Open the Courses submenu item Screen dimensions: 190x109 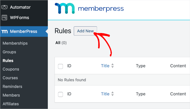coord(10,78)
